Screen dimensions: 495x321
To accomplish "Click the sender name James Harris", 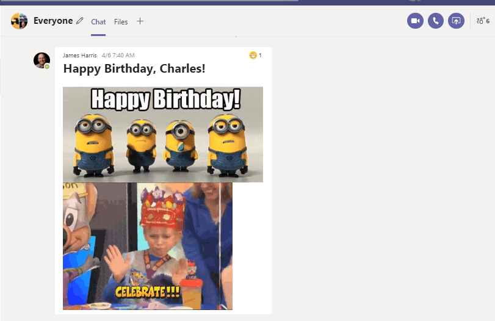I will pyautogui.click(x=79, y=56).
